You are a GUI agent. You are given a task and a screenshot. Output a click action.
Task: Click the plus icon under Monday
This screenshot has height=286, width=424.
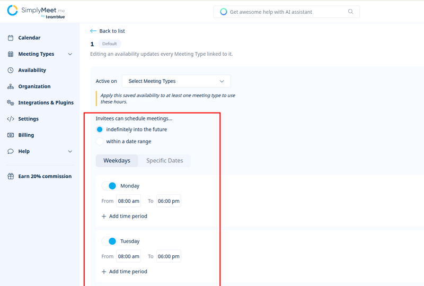[104, 216]
